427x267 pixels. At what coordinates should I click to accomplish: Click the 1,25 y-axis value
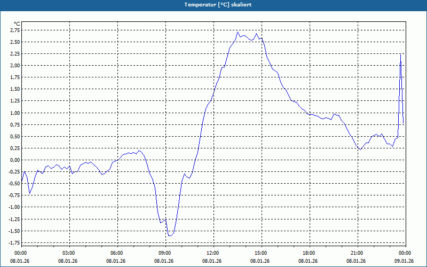tap(15, 101)
